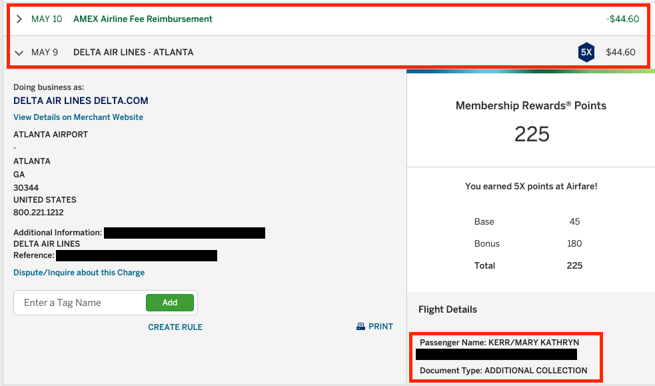Click the Flight Details heading
The image size is (655, 386).
[x=448, y=309]
